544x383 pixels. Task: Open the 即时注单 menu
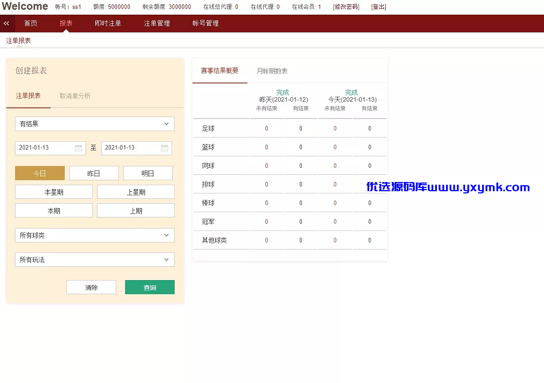pyautogui.click(x=108, y=23)
